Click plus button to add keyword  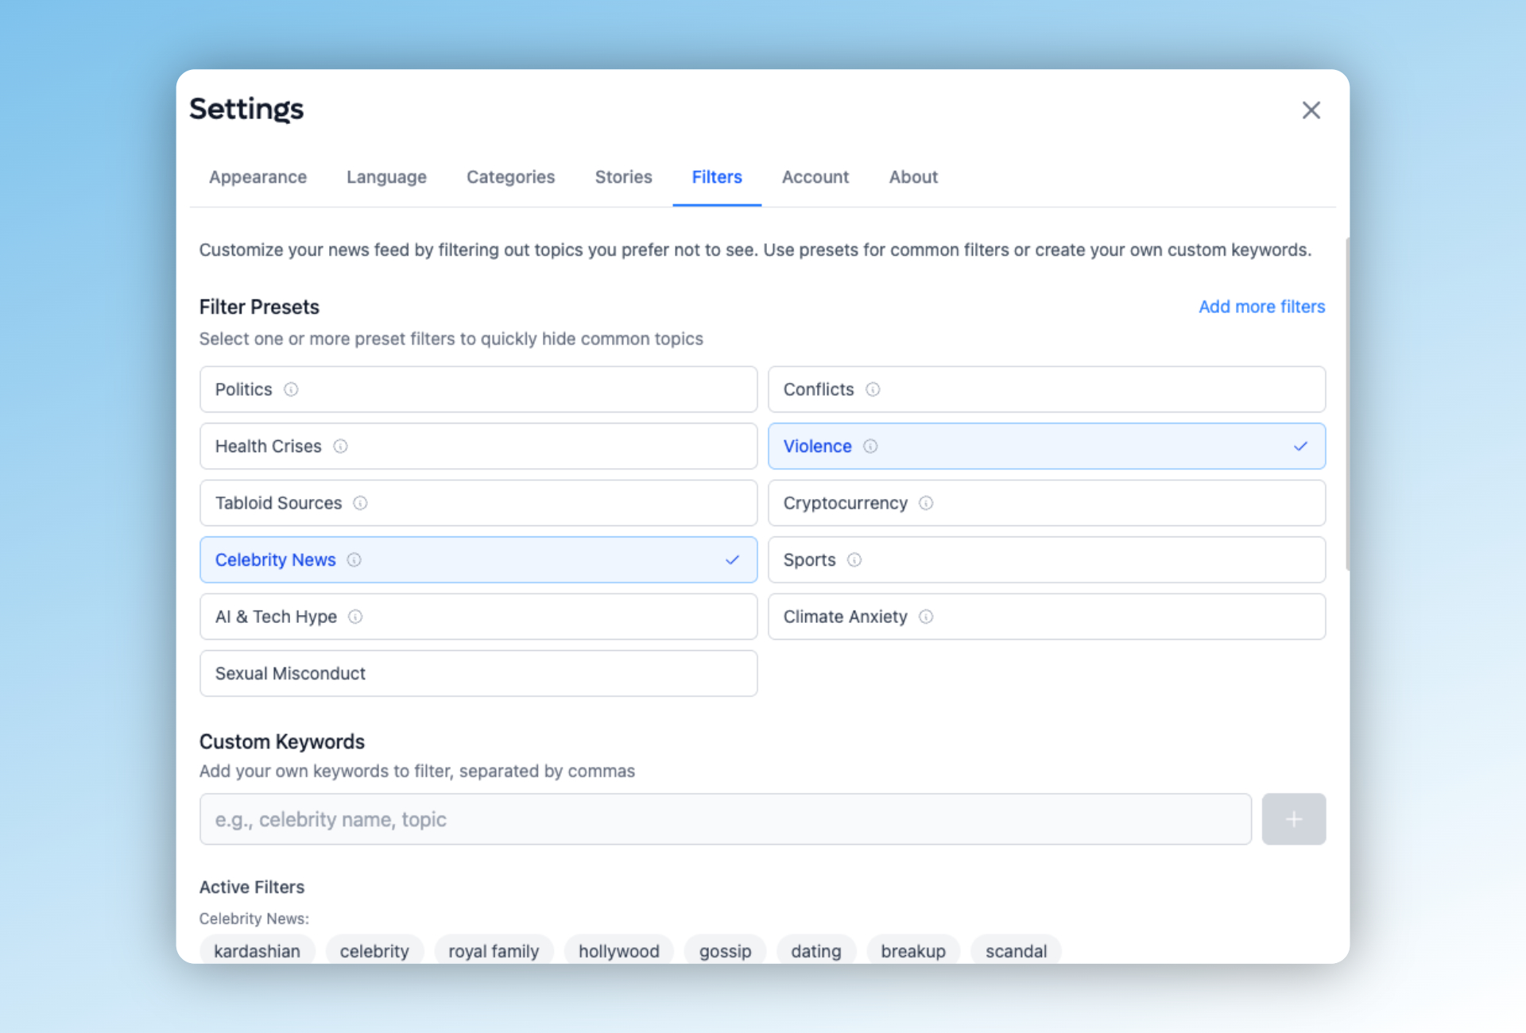tap(1293, 819)
